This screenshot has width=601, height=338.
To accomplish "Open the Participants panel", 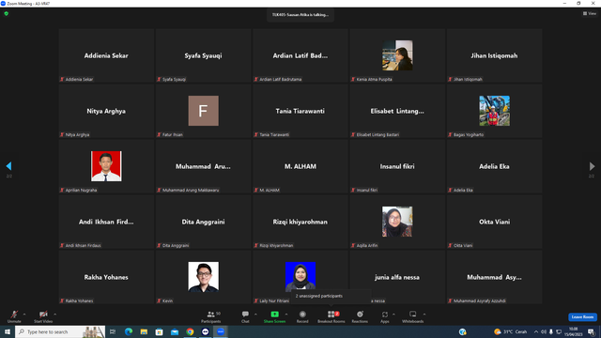I will [210, 316].
